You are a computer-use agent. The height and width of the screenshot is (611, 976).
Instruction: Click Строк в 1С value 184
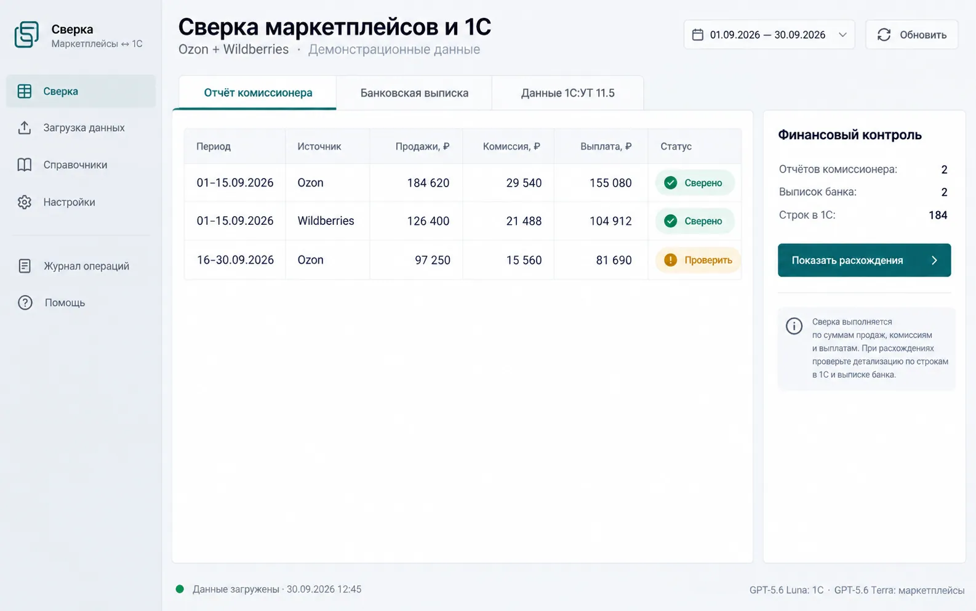[938, 215]
